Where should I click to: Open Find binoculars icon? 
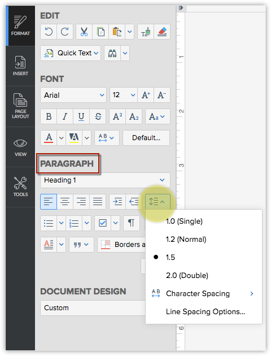112,53
